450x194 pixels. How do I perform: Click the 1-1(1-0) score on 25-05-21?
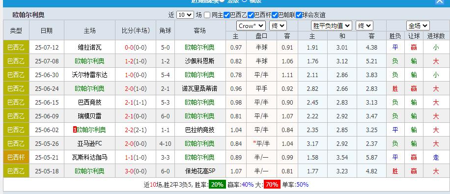(136, 157)
